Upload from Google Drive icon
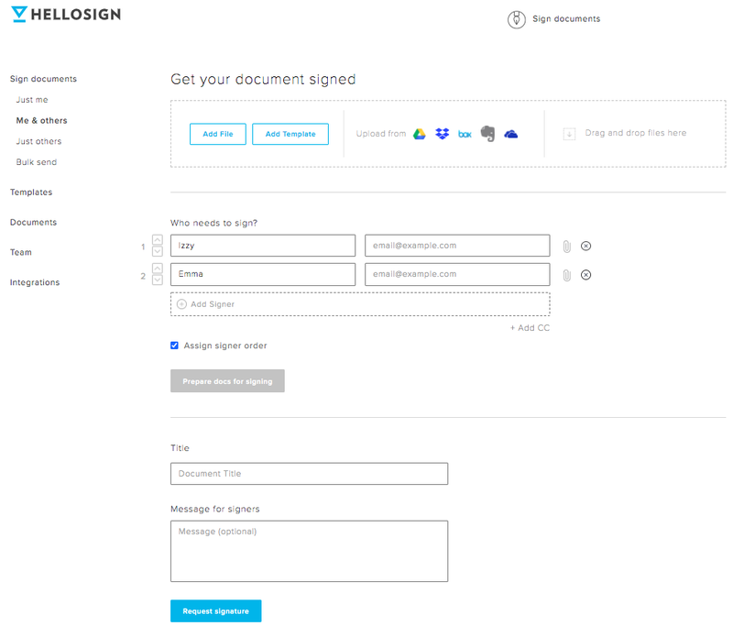The width and height of the screenshot is (733, 626). (x=420, y=134)
